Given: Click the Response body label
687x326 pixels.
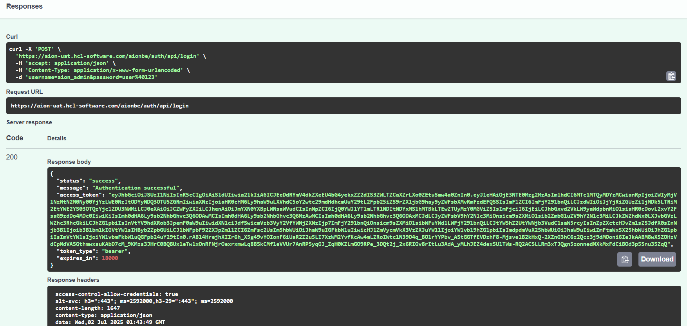Looking at the screenshot, I should [x=69, y=162].
